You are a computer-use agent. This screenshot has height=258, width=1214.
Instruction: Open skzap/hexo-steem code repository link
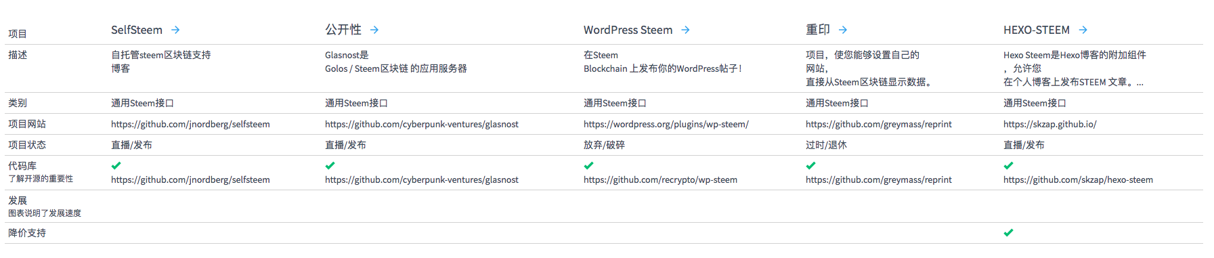click(x=1078, y=180)
